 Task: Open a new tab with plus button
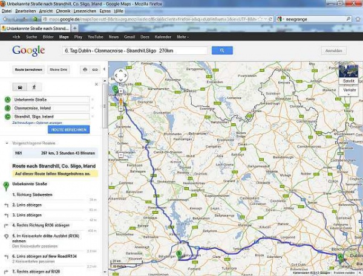pos(75,28)
